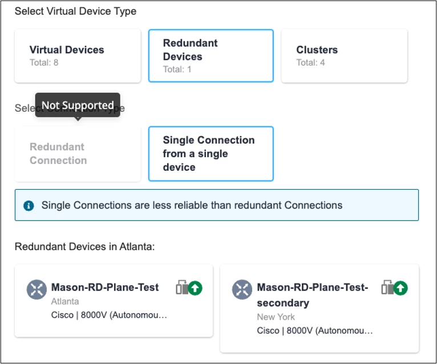Click the blue info icon in the banner
This screenshot has height=364, width=437.
pyautogui.click(x=29, y=206)
